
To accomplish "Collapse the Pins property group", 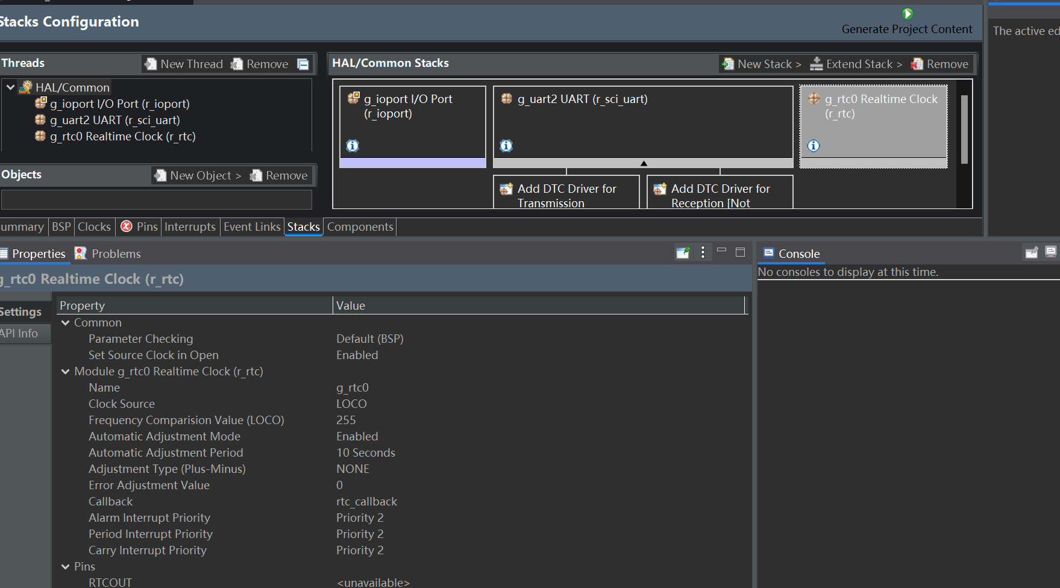I will [x=66, y=567].
